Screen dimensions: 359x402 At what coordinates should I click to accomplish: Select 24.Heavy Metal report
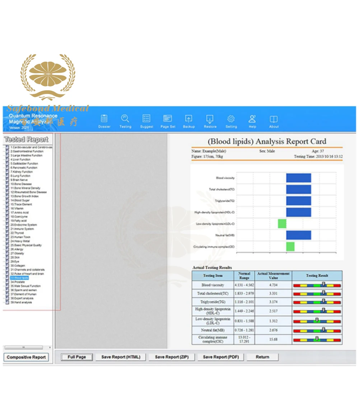pyautogui.click(x=20, y=241)
